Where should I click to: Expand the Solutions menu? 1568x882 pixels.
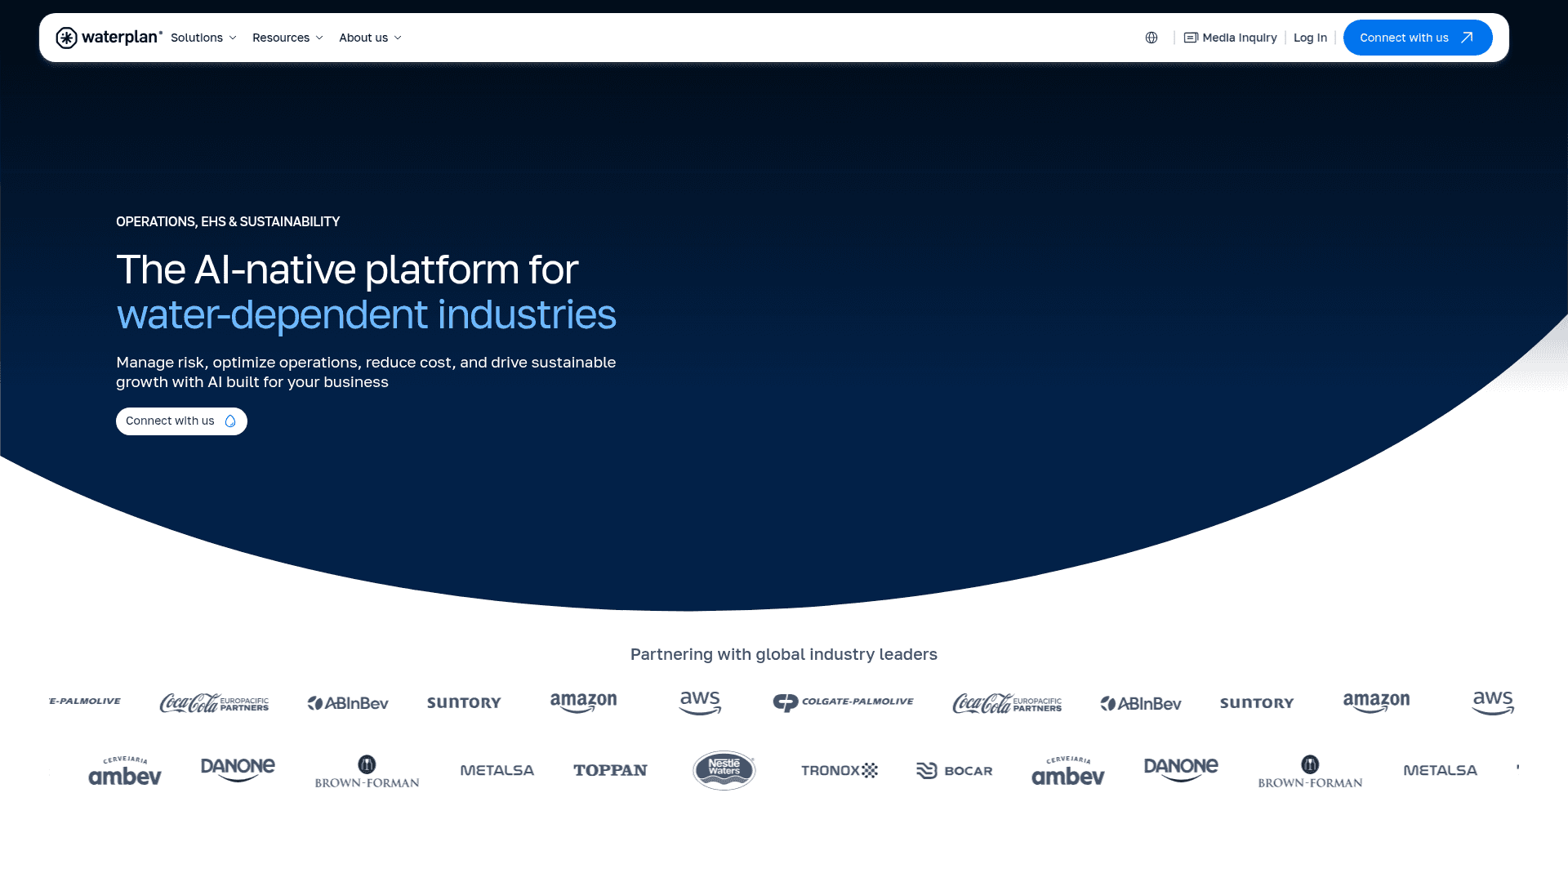point(203,38)
